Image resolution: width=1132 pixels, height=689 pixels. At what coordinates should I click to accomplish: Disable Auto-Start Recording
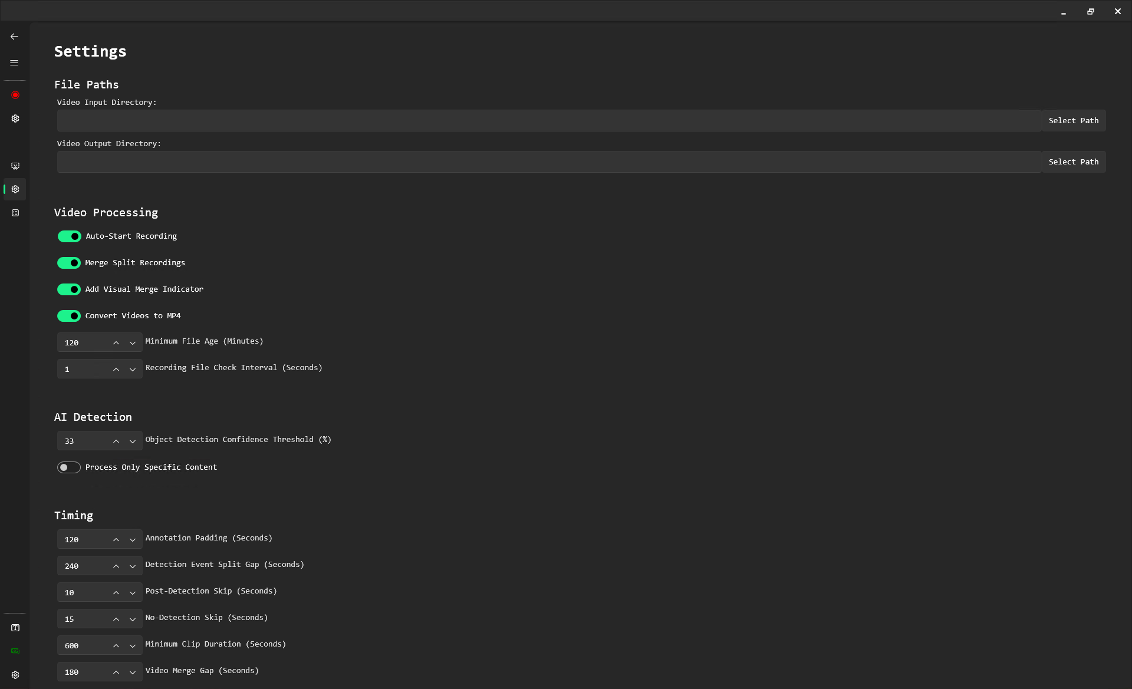68,236
